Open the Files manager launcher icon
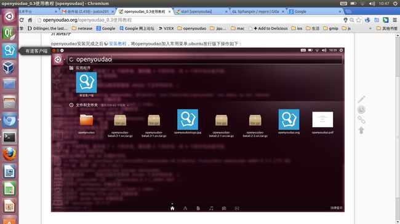Image resolution: width=400 pixels, height=224 pixels. click(x=9, y=102)
